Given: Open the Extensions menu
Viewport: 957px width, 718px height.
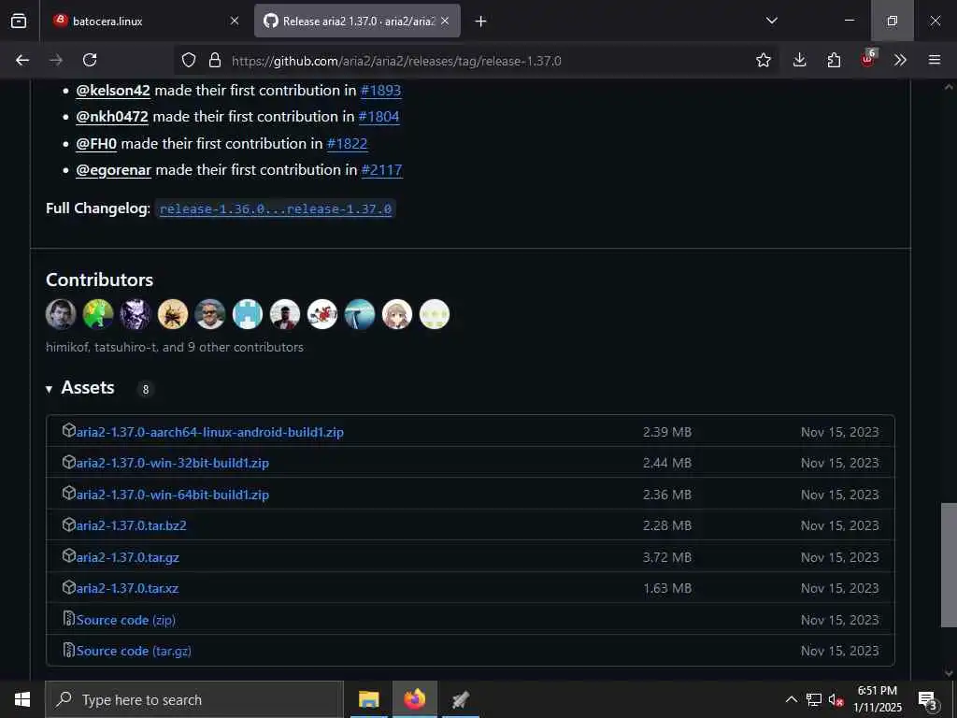Looking at the screenshot, I should click(x=834, y=60).
